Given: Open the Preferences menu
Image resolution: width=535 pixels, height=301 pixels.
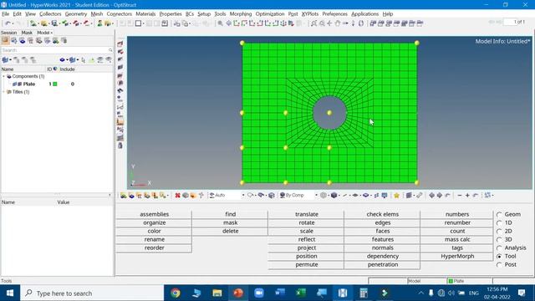Looking at the screenshot, I should 334,14.
